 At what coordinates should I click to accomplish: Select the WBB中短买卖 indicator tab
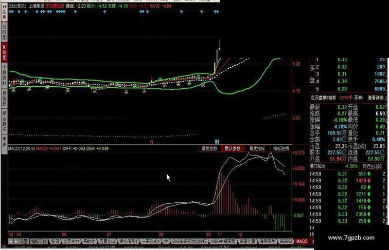coord(223,241)
